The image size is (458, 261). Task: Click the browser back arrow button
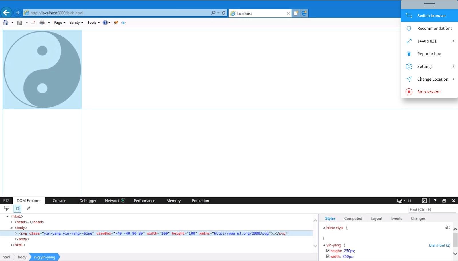[6, 13]
